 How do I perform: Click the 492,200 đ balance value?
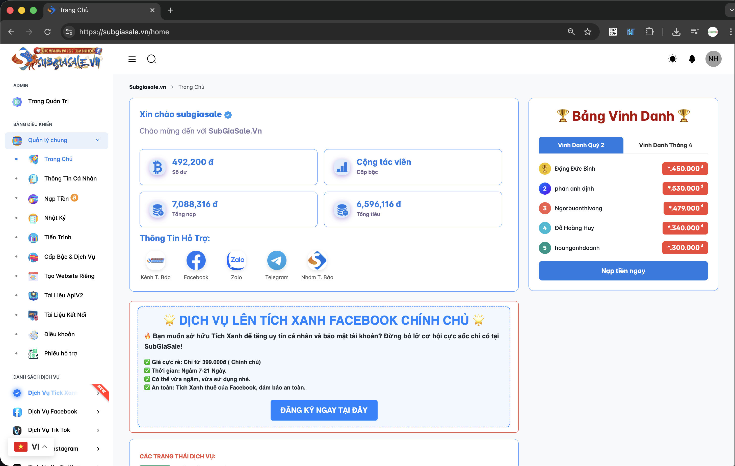(x=193, y=162)
